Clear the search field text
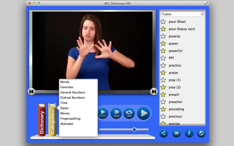Viewport: 234px width, 146px height. click(202, 14)
